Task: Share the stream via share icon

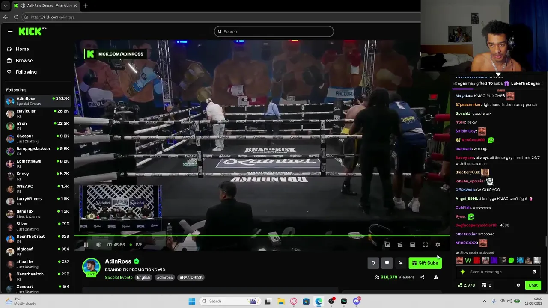Action: 422,277
